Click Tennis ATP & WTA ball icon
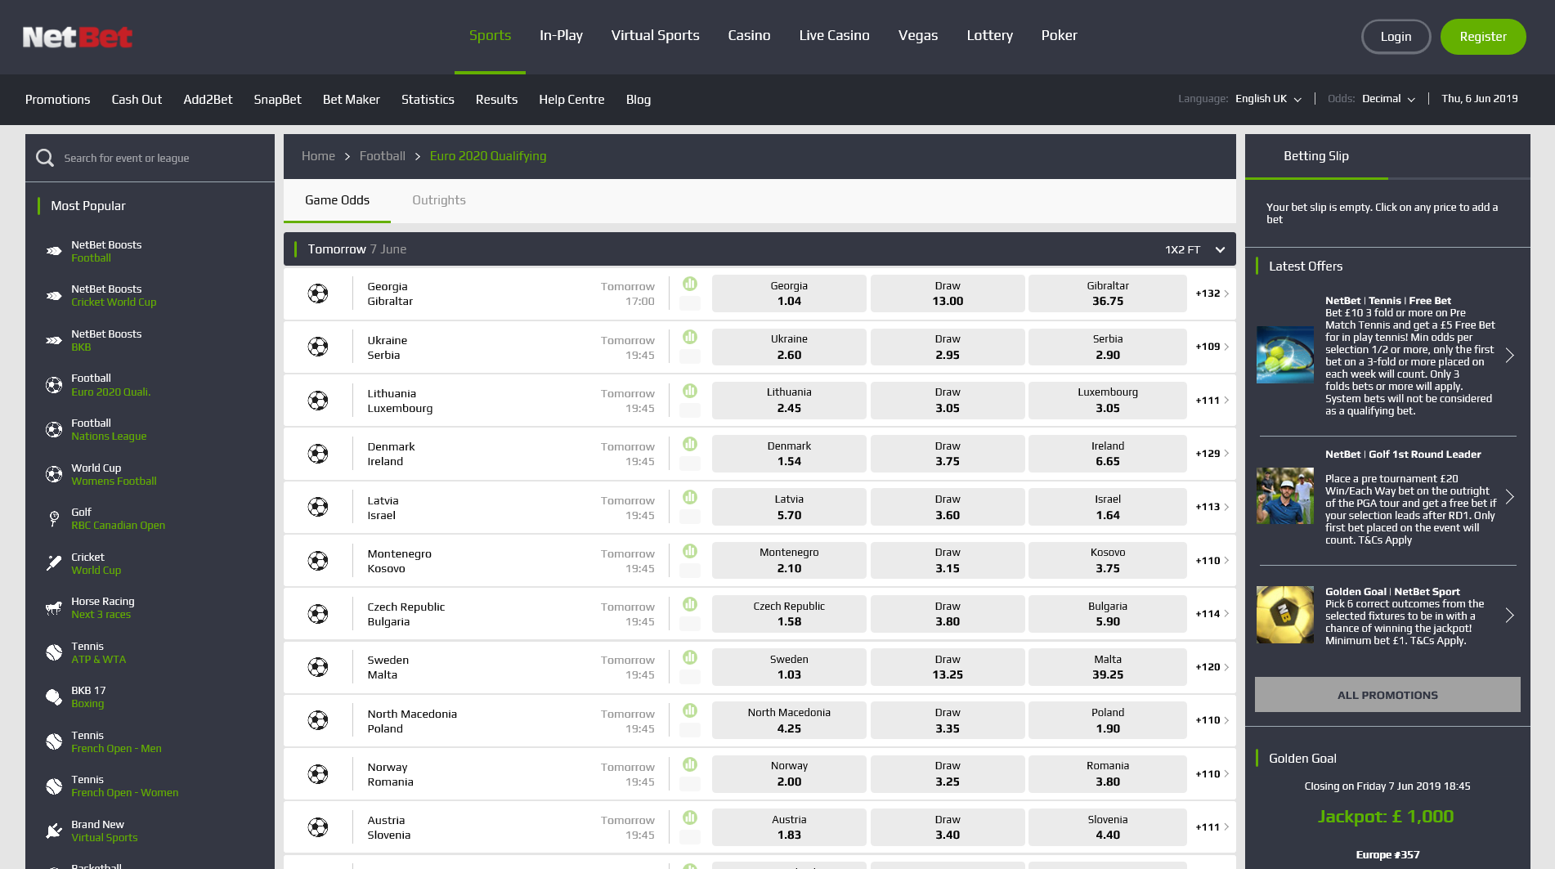Screen dimensions: 1555x869 pos(54,652)
